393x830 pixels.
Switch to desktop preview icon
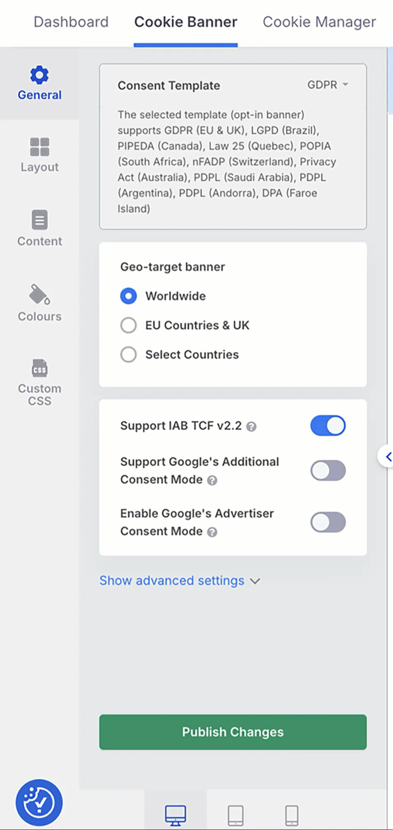(x=175, y=815)
